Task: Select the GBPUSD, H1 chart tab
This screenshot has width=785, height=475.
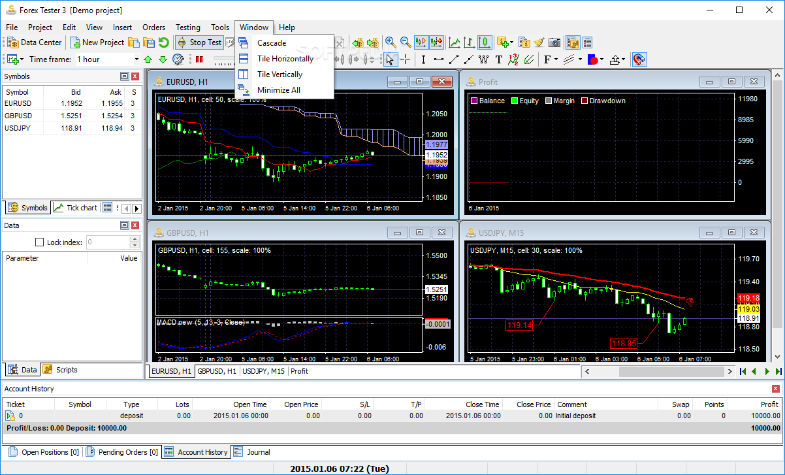Action: pyautogui.click(x=217, y=371)
